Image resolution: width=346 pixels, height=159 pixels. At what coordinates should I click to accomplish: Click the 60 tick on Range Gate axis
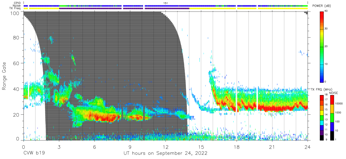pyautogui.click(x=16, y=63)
